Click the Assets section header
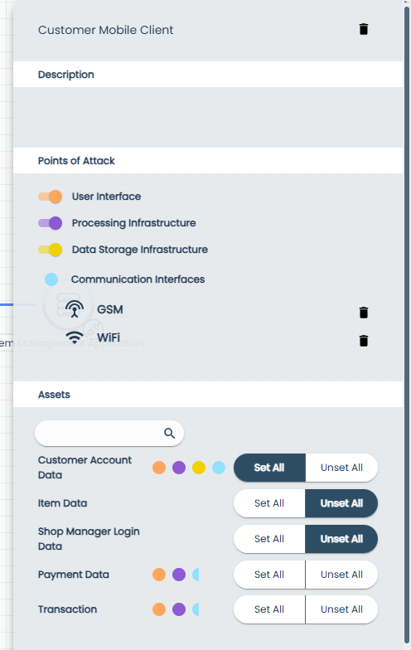The image size is (411, 650). click(x=208, y=395)
